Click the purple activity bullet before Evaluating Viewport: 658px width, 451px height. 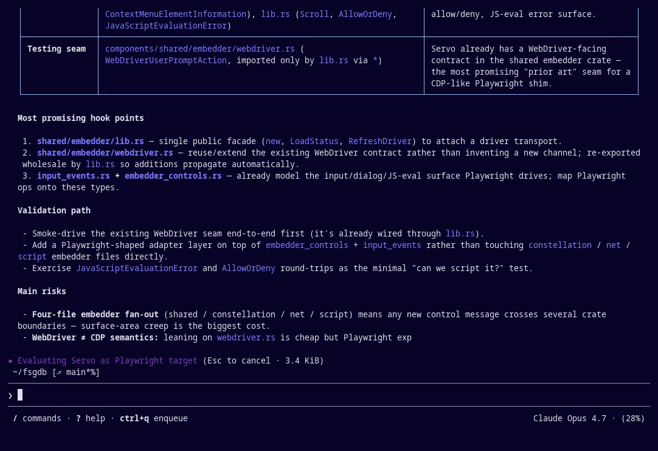click(x=10, y=361)
